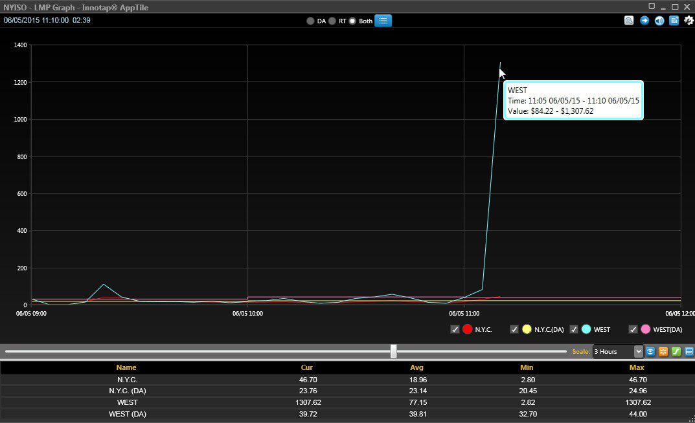Screen dimensions: 695x423
Task: Click the WEST Min value 2.82
Action: point(528,402)
